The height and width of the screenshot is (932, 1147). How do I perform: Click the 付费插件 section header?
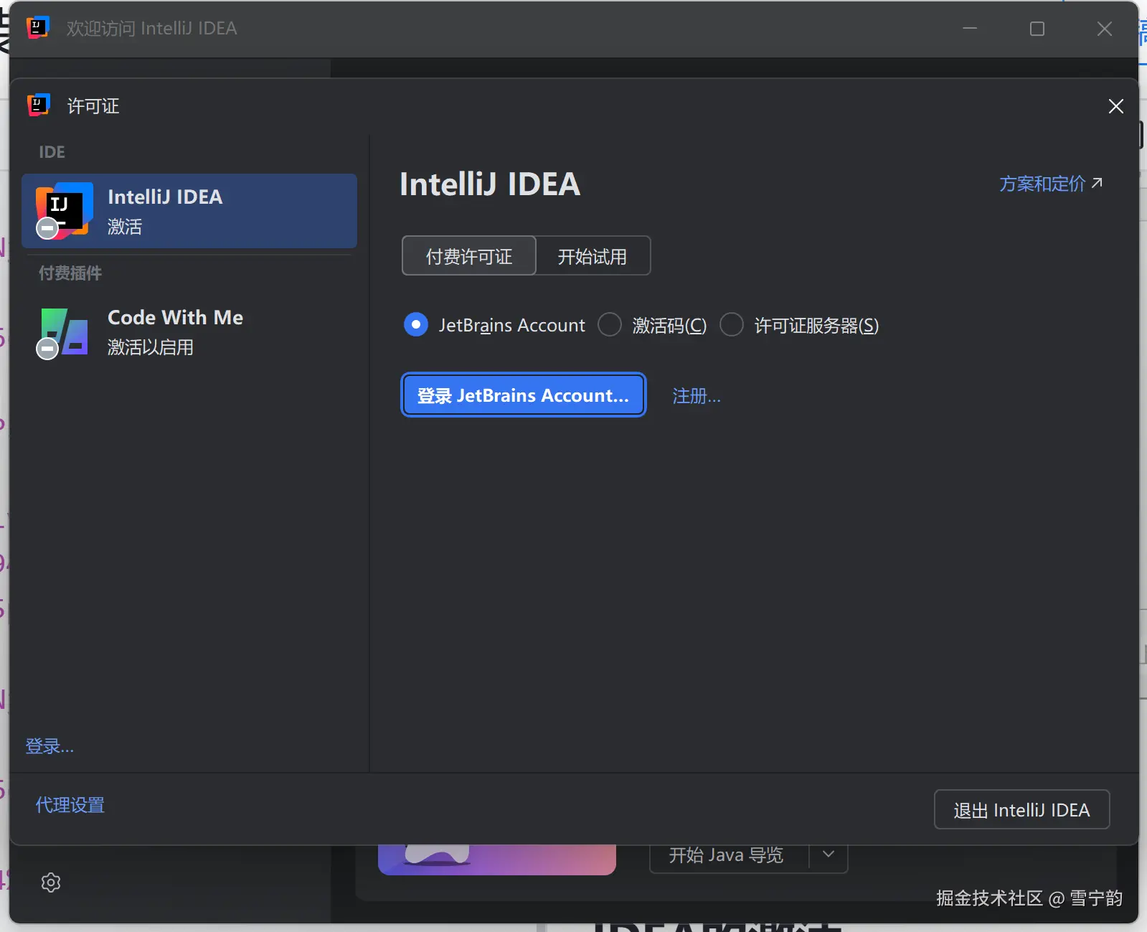pos(70,273)
